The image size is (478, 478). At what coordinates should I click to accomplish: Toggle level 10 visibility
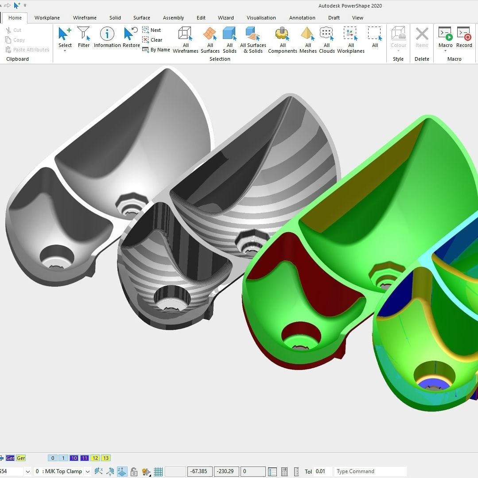pyautogui.click(x=74, y=458)
